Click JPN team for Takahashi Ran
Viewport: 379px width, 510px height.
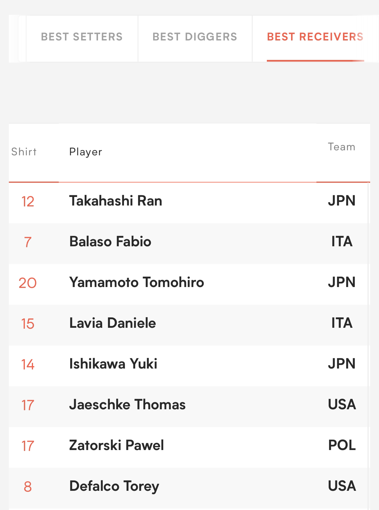pyautogui.click(x=342, y=201)
